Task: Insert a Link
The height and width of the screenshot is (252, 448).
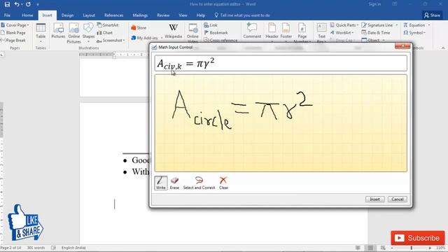Action: point(211,25)
